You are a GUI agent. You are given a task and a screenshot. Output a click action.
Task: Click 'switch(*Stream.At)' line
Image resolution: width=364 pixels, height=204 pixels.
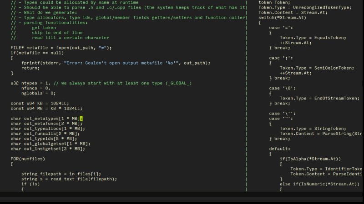(x=282, y=18)
